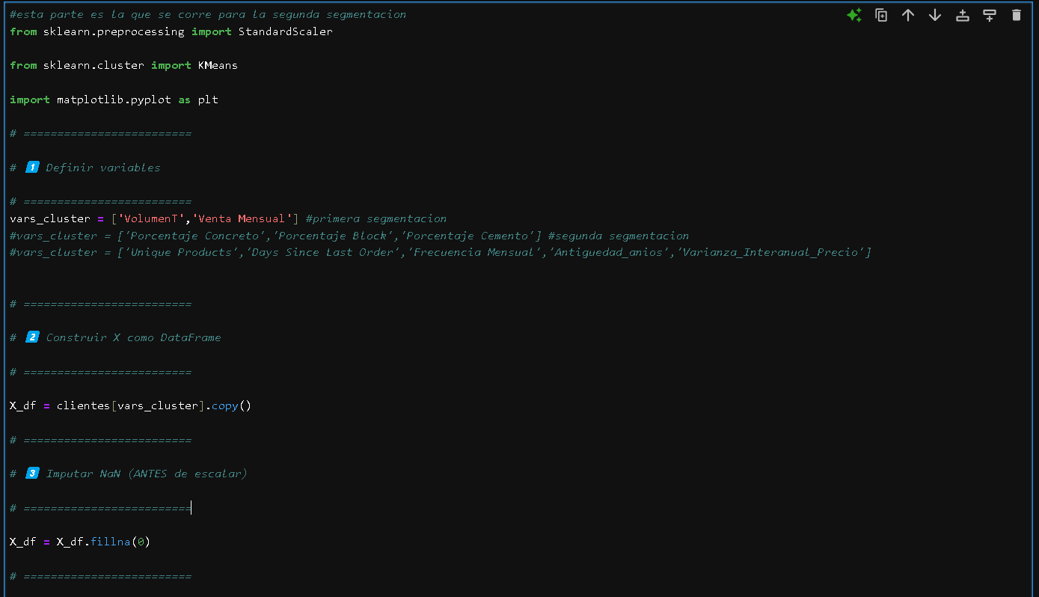The image size is (1039, 597).
Task: Delete this cell with the trash icon
Action: [1016, 15]
